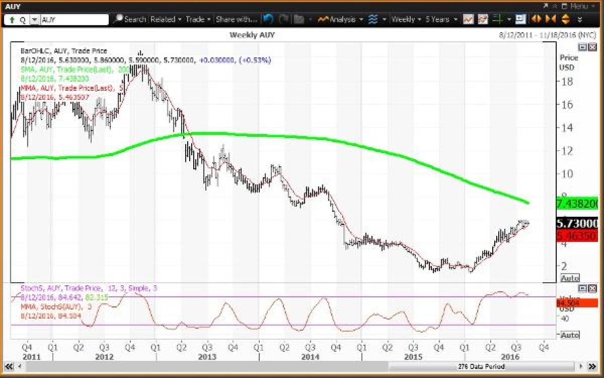Minimize the stochastic indicator pane
Image resolution: width=604 pixels, height=378 pixels.
click(x=582, y=288)
